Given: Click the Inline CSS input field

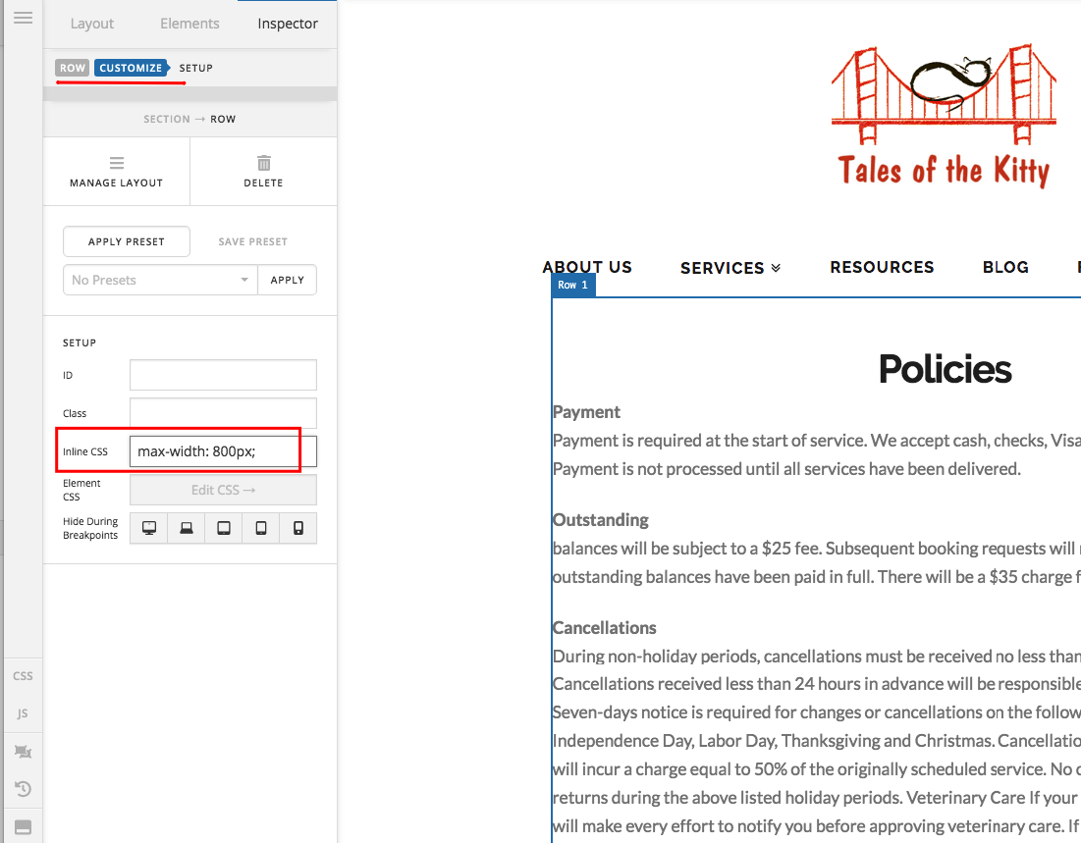Looking at the screenshot, I should click(x=224, y=451).
